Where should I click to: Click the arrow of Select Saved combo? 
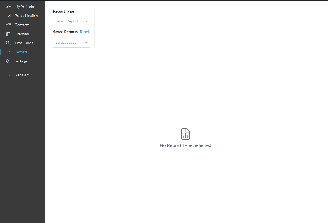(x=86, y=42)
